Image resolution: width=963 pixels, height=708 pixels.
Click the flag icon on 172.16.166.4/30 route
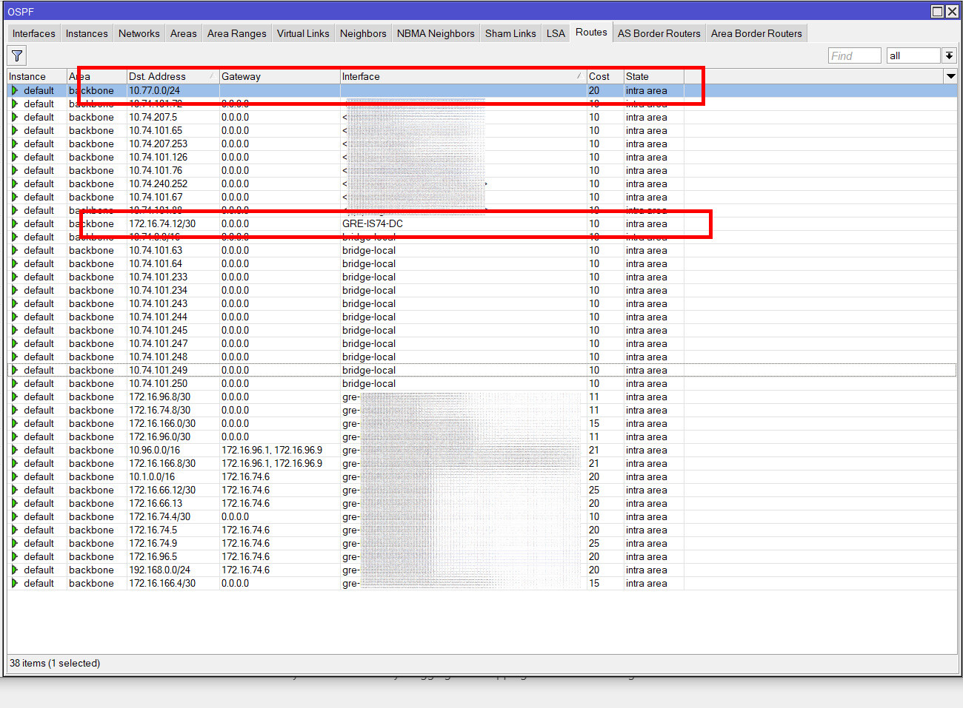pos(16,583)
